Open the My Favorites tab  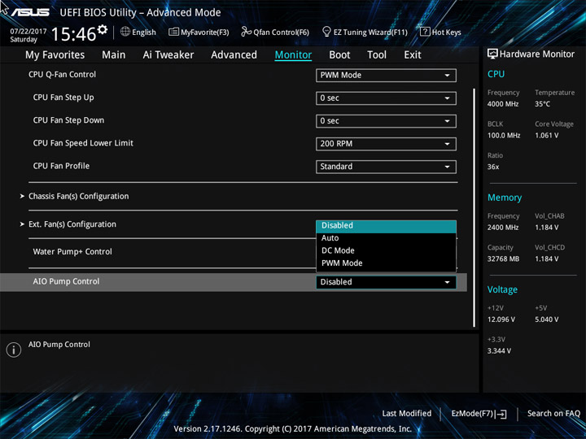coord(55,55)
